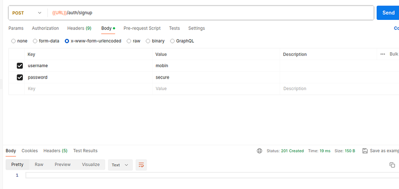Open the Pre-request Script tab
This screenshot has width=399, height=189.
click(x=142, y=28)
